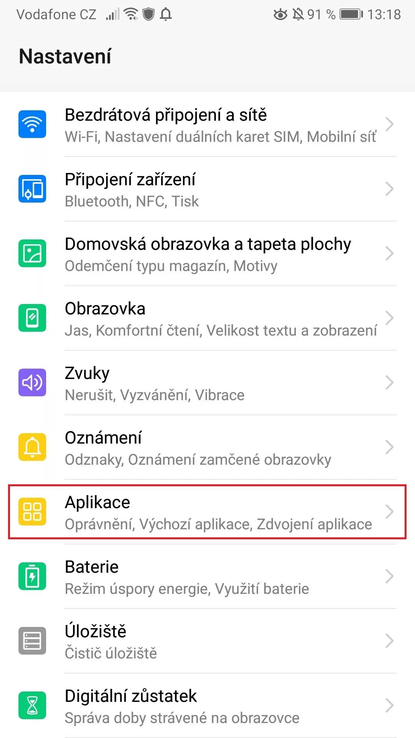Image resolution: width=415 pixels, height=738 pixels.
Task: Open Domovská obrazovka a tapeta plochy
Action: [207, 253]
